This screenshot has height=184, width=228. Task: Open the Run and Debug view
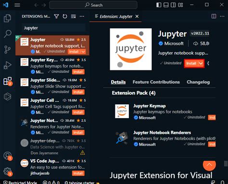tap(7, 65)
